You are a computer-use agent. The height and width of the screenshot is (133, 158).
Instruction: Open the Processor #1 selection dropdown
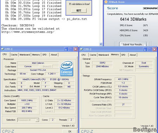coord(37,120)
